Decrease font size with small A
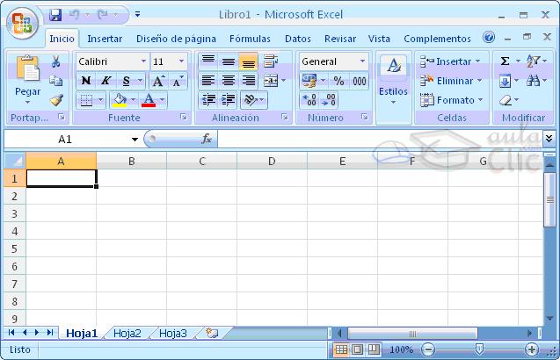 178,81
